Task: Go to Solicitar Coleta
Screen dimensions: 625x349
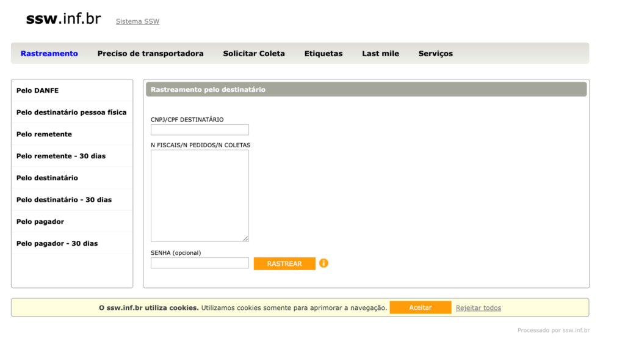Action: 254,54
